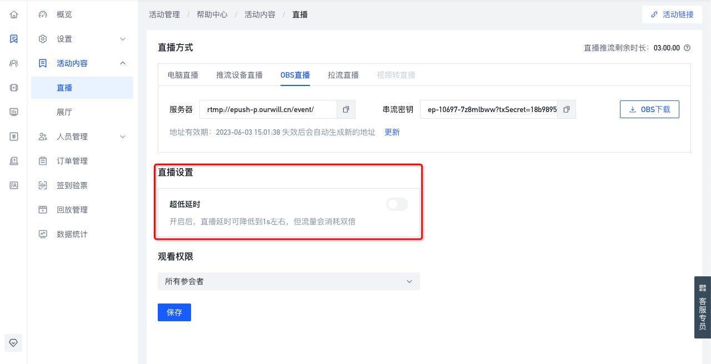Select the 推流设备直播 tab
This screenshot has height=364, width=711.
coord(239,75)
